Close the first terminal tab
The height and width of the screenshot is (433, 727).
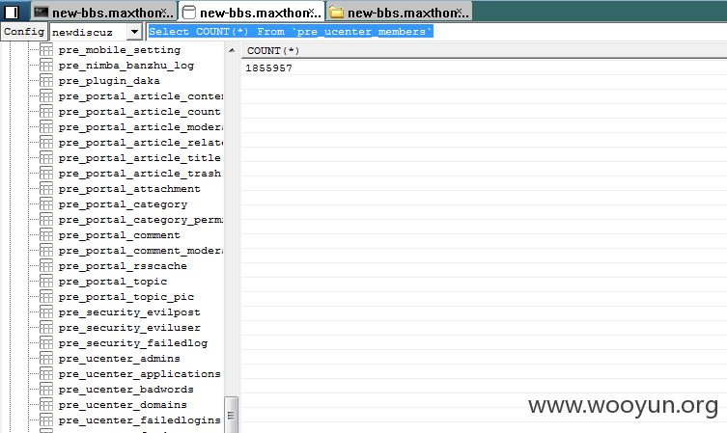click(x=164, y=11)
